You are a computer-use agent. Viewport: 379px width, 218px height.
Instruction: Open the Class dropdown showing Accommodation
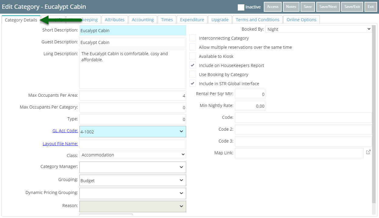[x=133, y=155]
